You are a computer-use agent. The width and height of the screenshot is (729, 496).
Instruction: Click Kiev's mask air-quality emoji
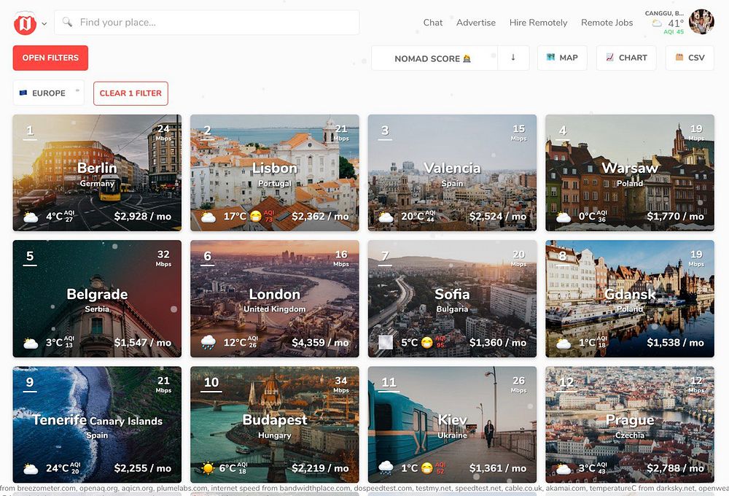pyautogui.click(x=426, y=468)
